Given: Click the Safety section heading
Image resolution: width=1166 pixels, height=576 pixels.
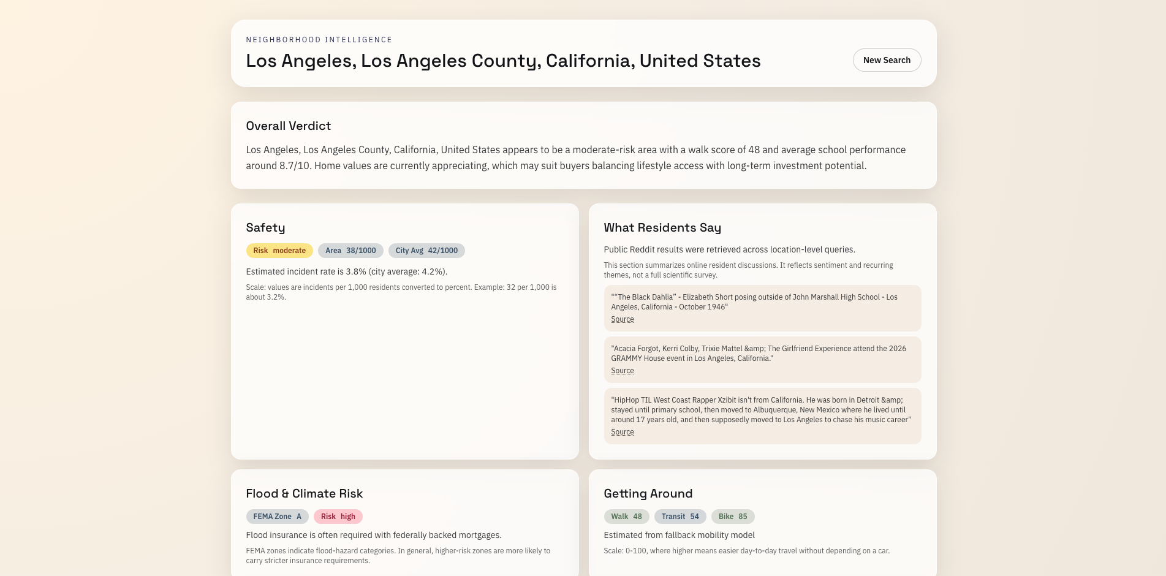Looking at the screenshot, I should click(x=266, y=227).
